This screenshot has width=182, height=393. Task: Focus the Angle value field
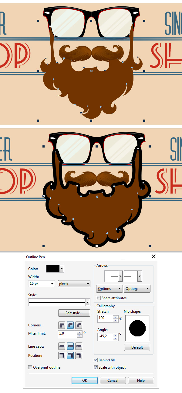point(105,337)
